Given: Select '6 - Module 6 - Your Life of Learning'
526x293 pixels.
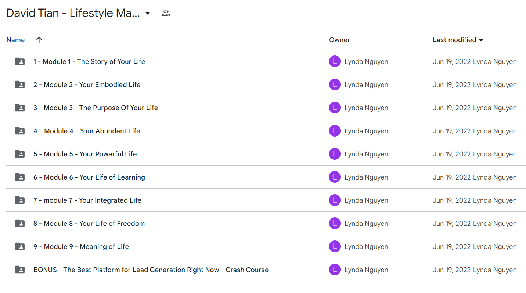Looking at the screenshot, I should tap(89, 177).
